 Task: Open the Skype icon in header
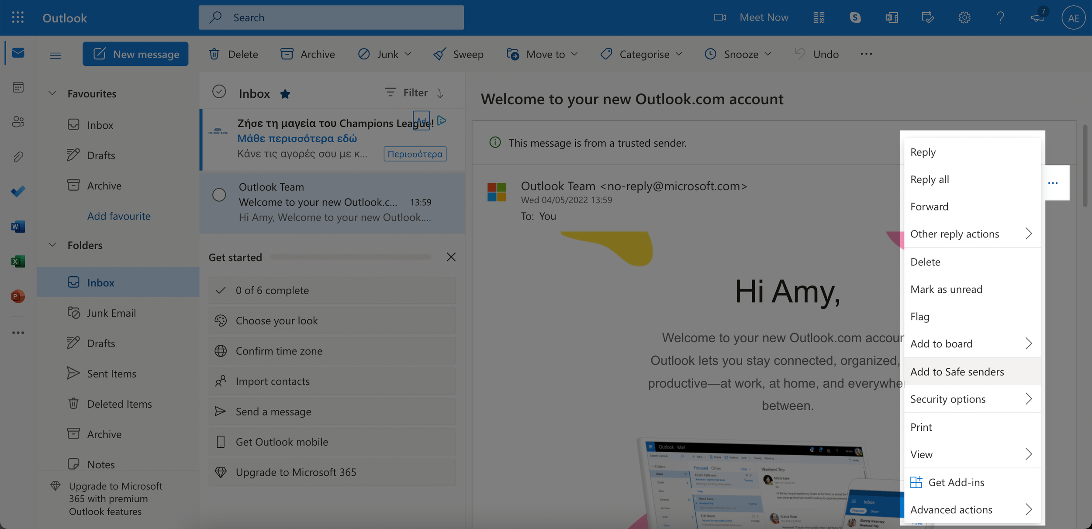855,17
